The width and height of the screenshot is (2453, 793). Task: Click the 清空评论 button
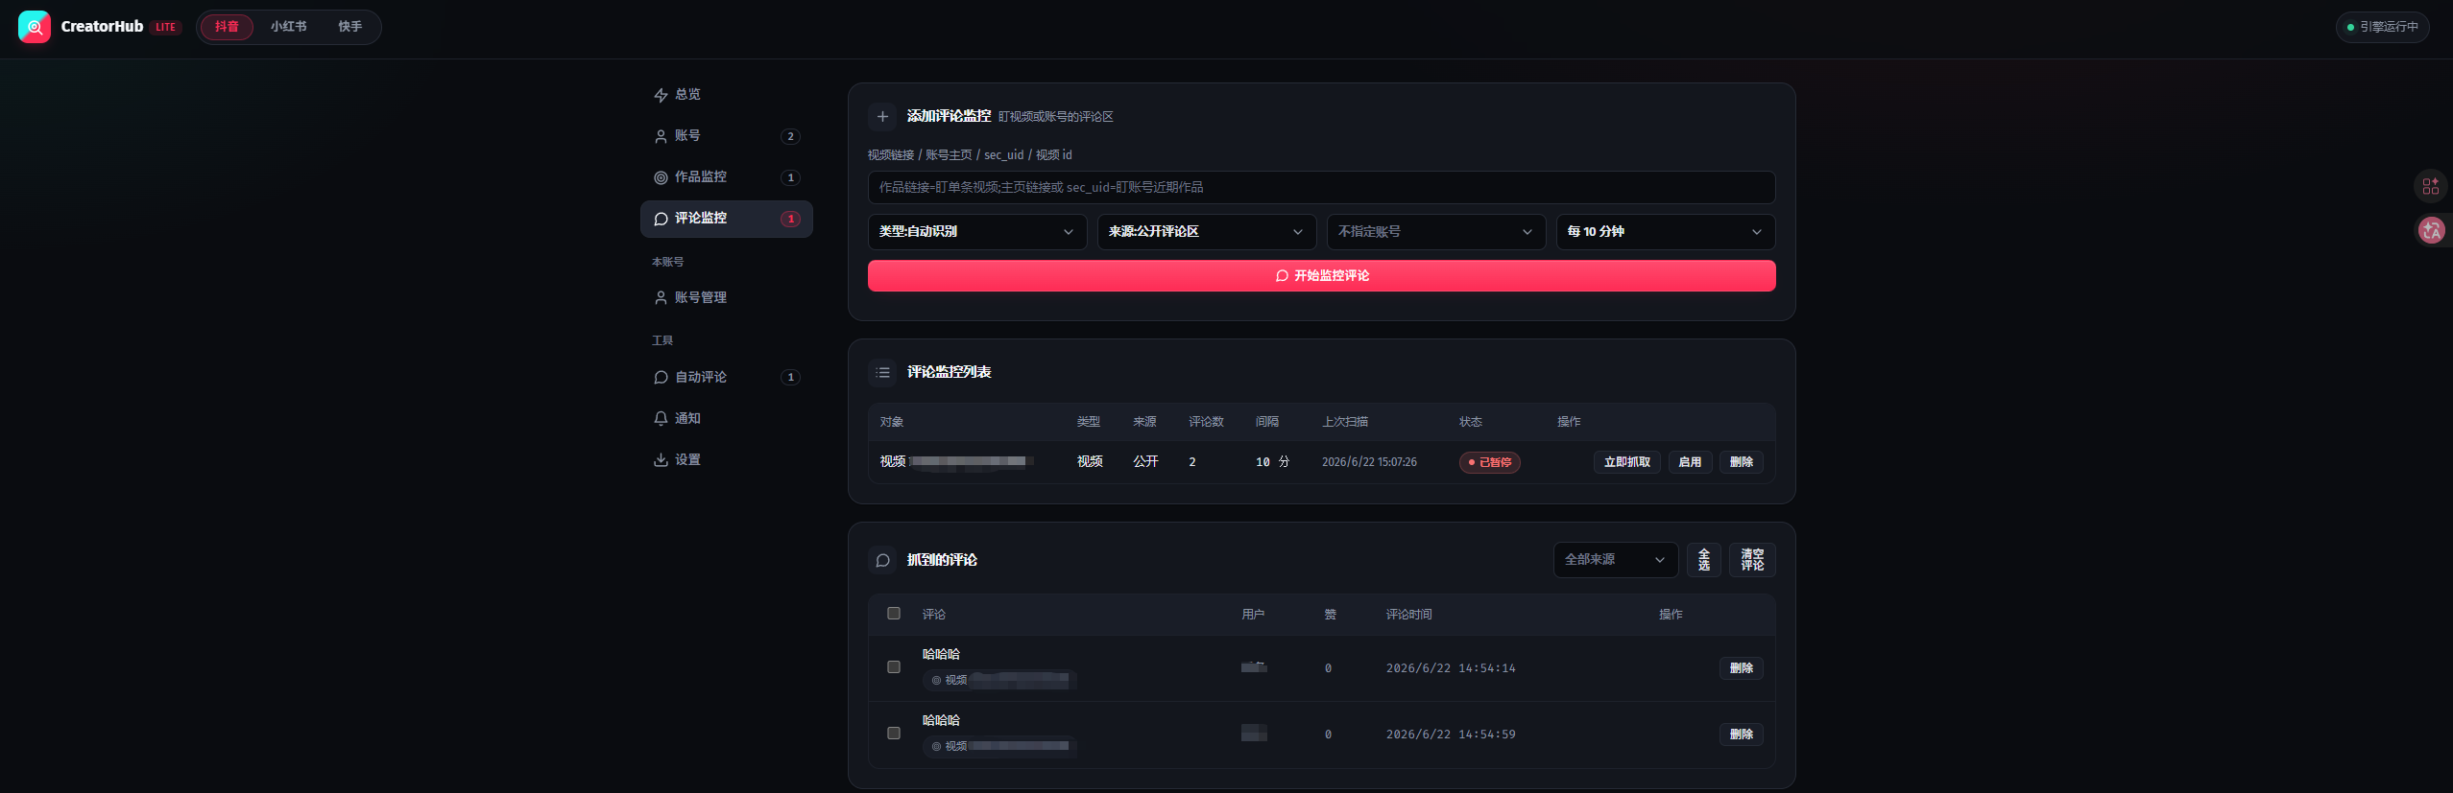point(1752,560)
